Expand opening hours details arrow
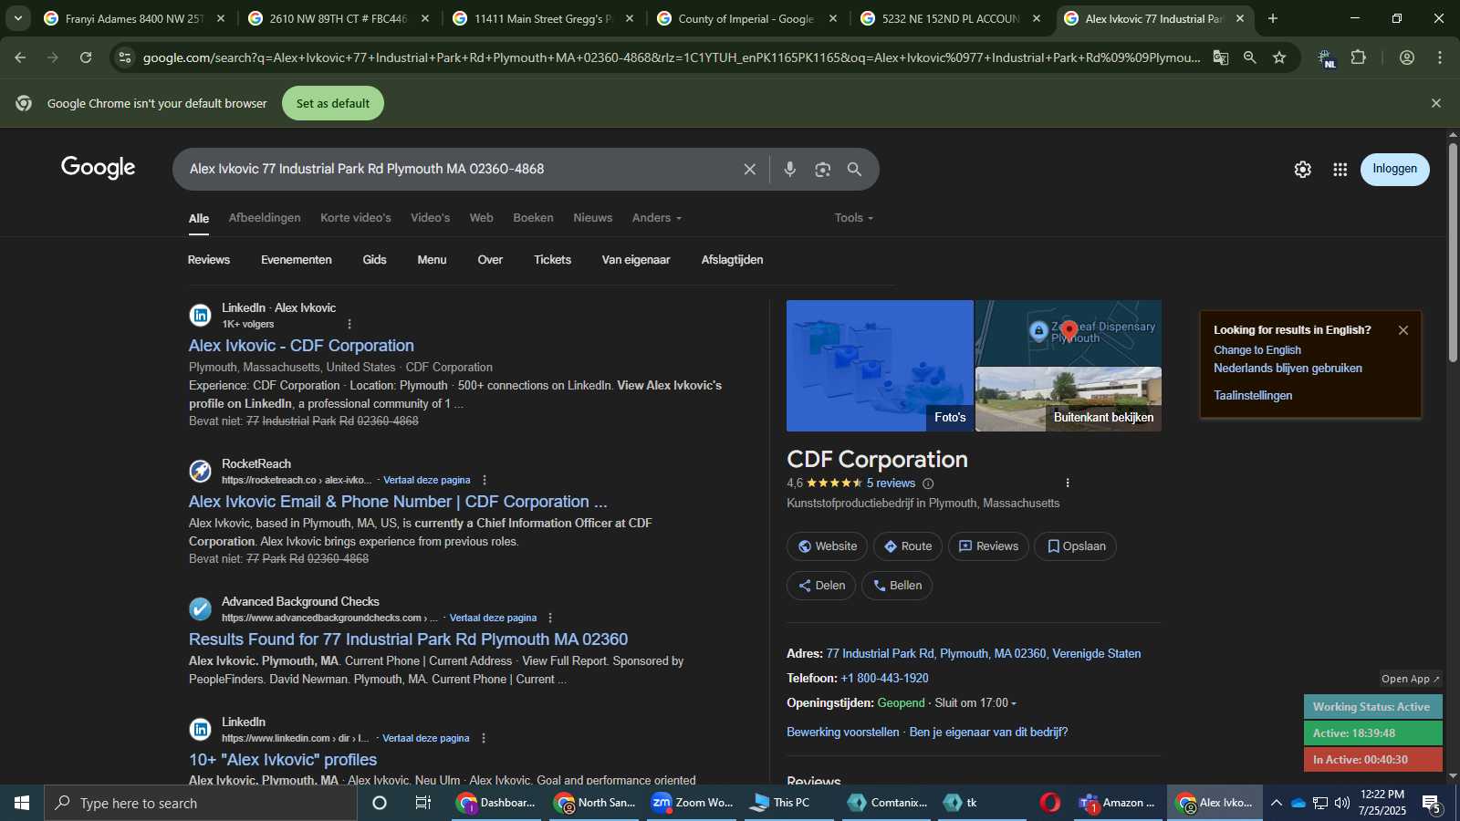The height and width of the screenshot is (821, 1460). 1014,703
